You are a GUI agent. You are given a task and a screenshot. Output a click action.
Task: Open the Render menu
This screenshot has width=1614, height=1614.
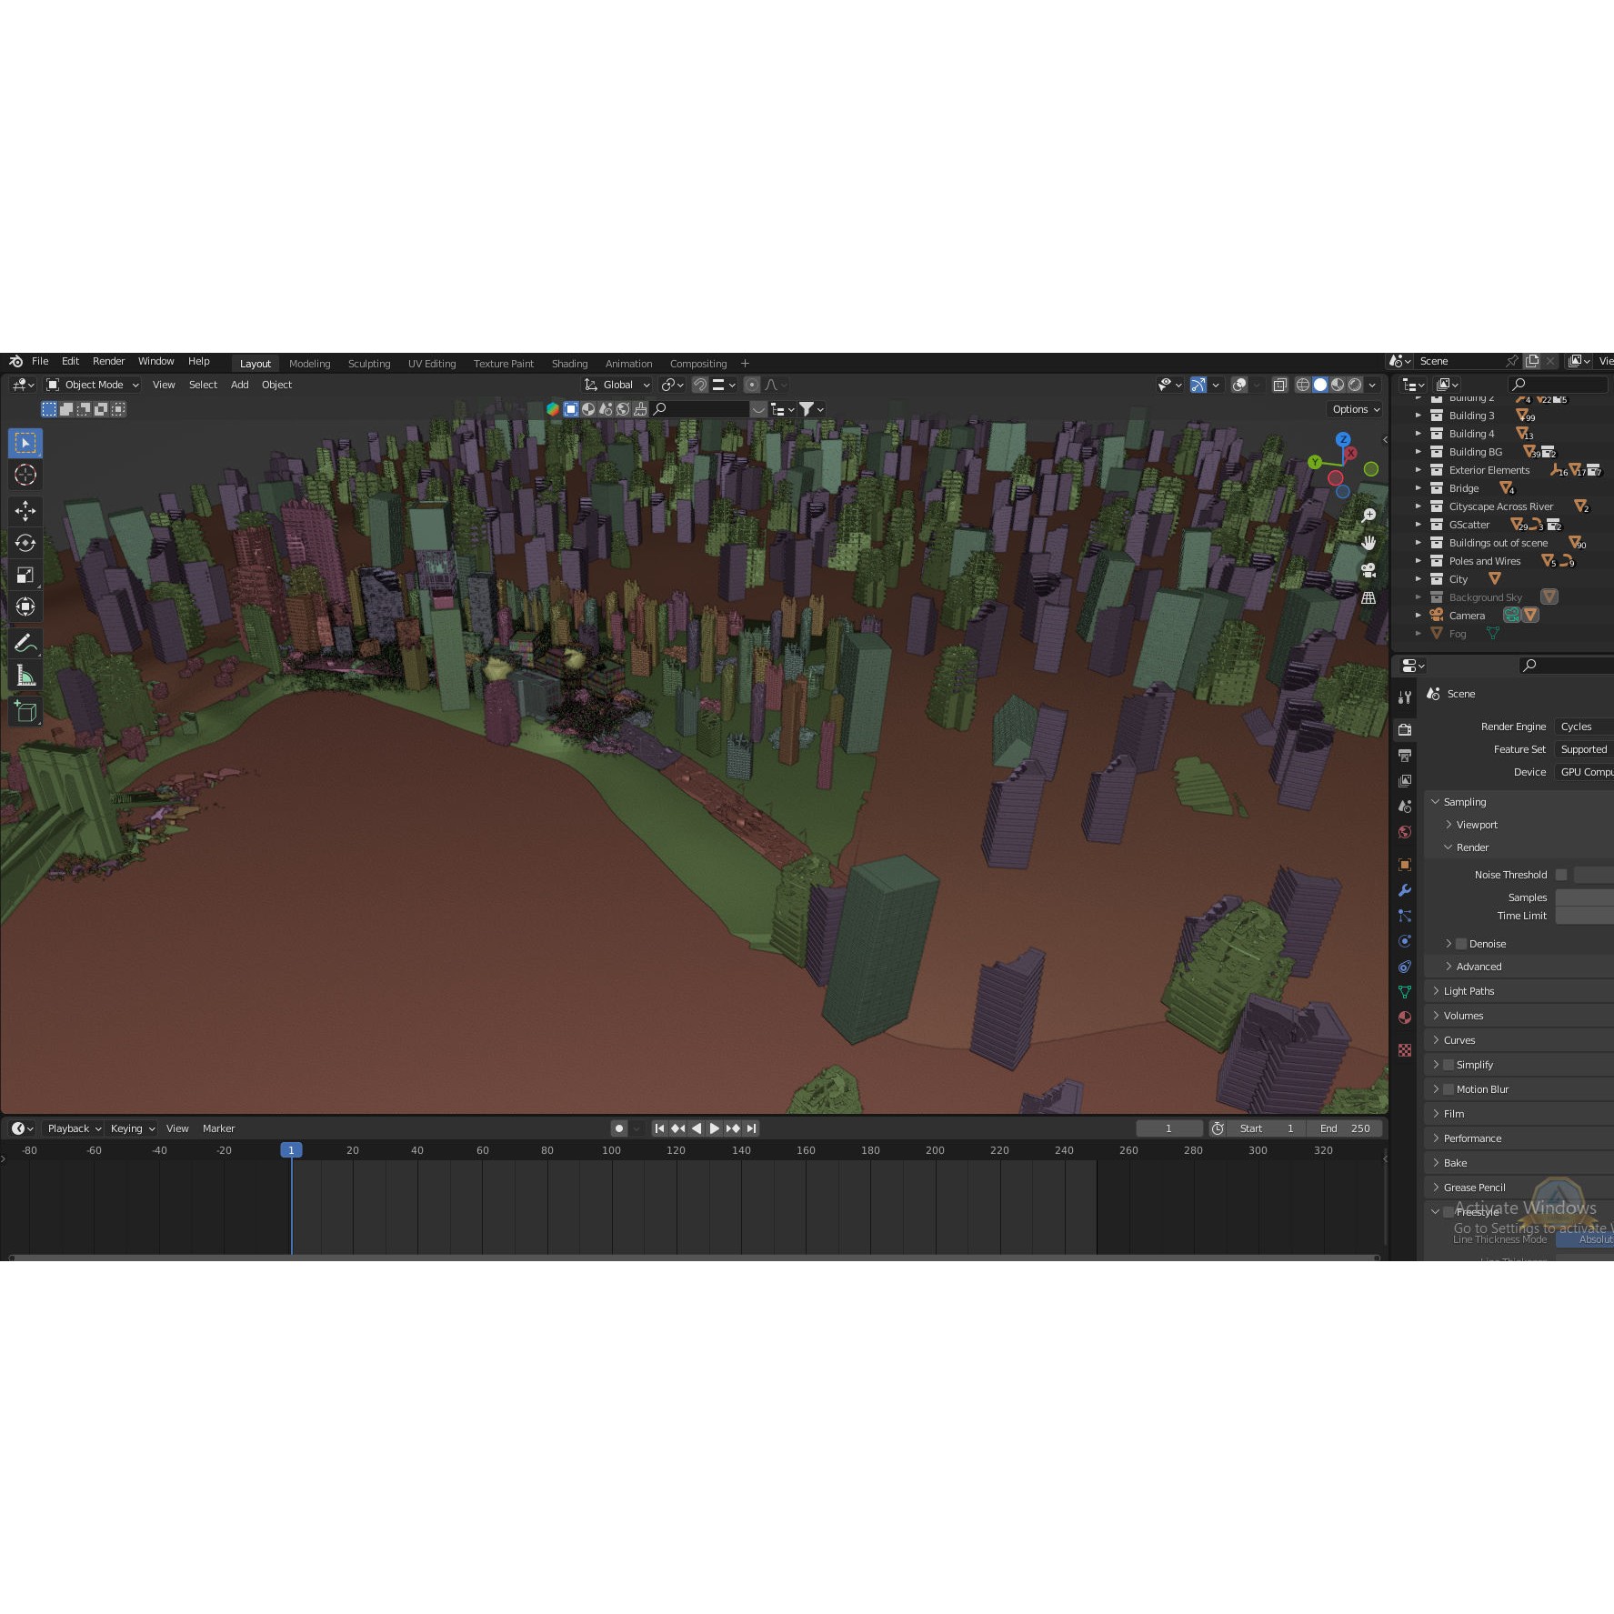click(109, 361)
